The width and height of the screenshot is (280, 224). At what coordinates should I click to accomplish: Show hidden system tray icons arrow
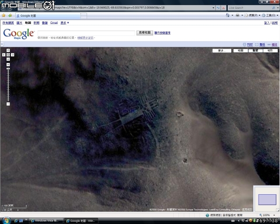[238, 221]
